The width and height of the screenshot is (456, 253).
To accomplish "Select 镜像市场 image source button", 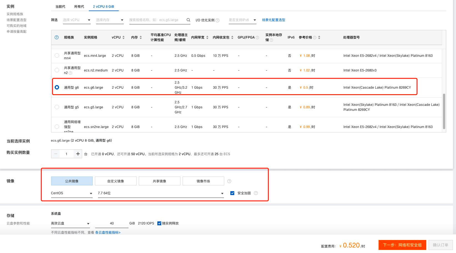I will pos(203,181).
